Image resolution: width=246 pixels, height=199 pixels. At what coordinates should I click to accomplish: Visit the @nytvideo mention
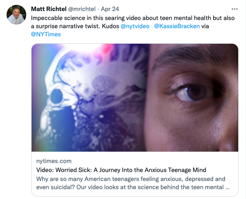[135, 26]
